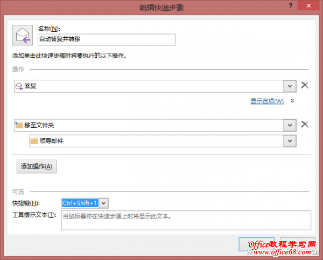Open the shortcut key dropdown arrow
Image resolution: width=323 pixels, height=260 pixels.
103,203
